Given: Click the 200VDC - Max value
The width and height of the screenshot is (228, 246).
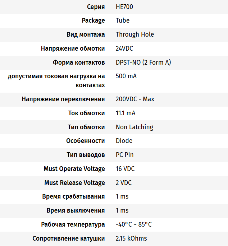Looking at the screenshot, I should 135,99.
